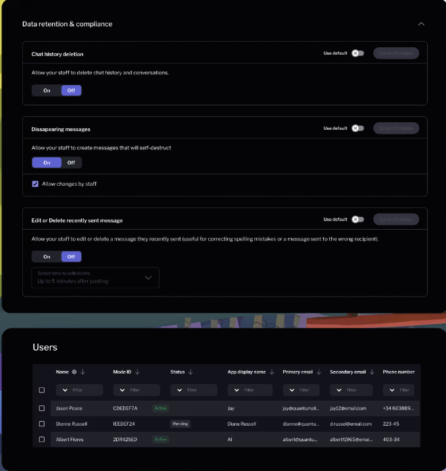Select Jason Peace row checkbox
The image size is (446, 471).
coord(42,408)
